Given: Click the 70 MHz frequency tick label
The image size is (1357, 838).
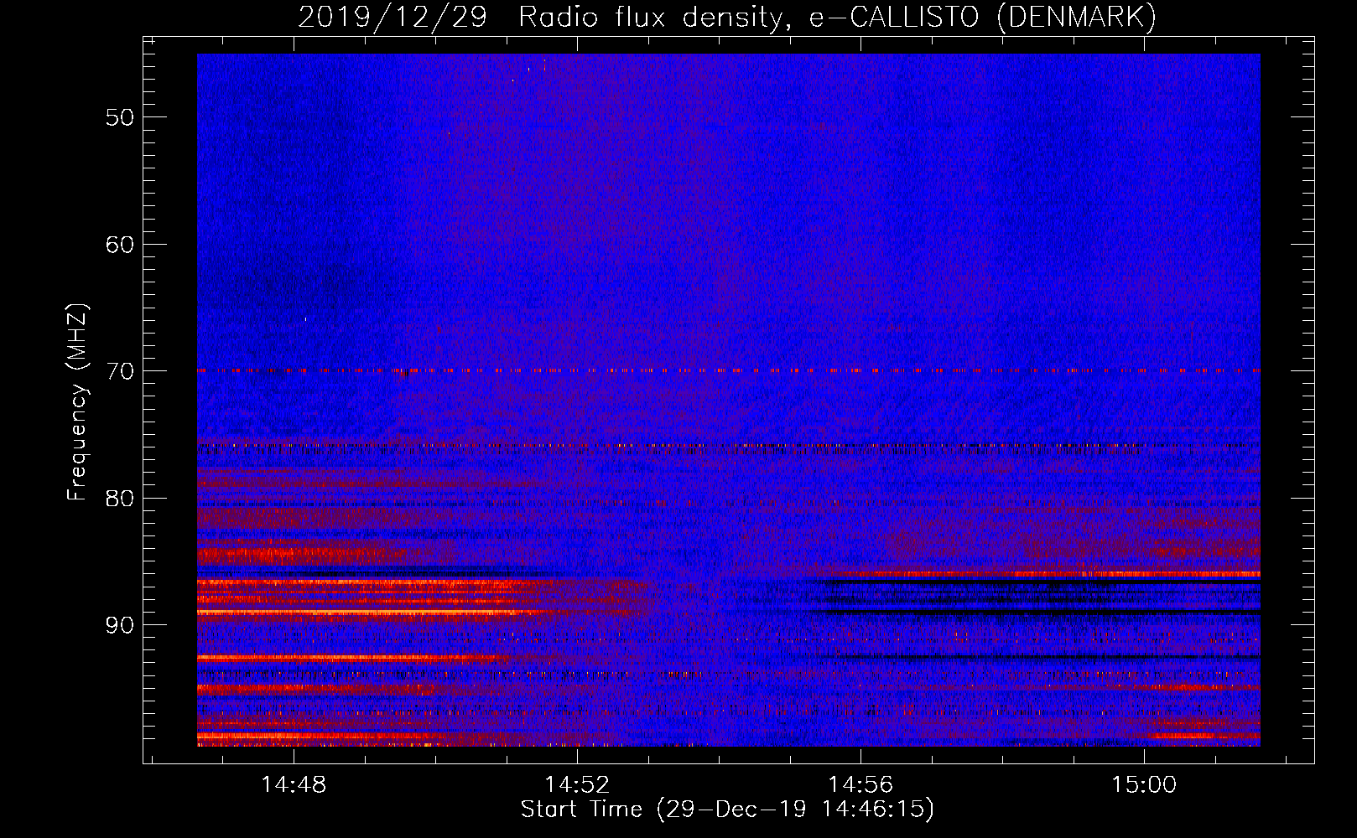Looking at the screenshot, I should [120, 371].
